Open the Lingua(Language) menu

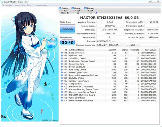coord(41,5)
